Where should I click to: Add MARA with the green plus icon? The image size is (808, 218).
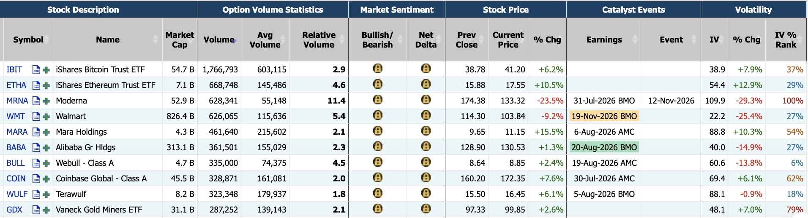pos(46,132)
